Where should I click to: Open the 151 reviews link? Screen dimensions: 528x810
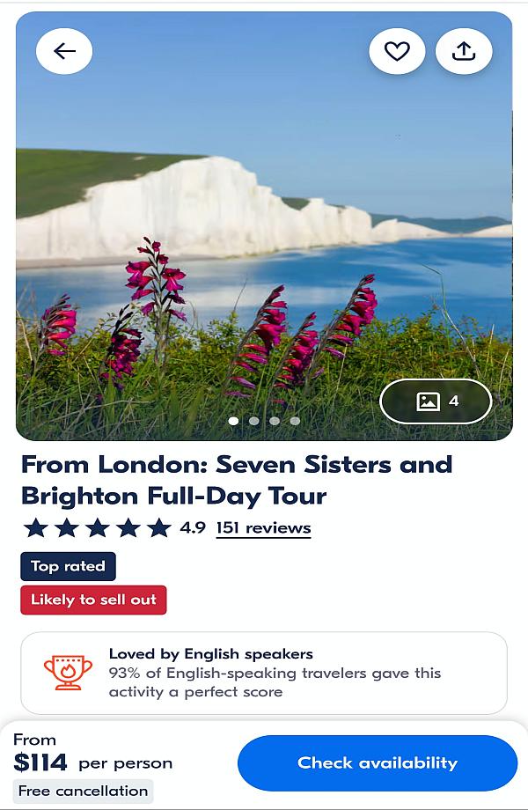263,528
